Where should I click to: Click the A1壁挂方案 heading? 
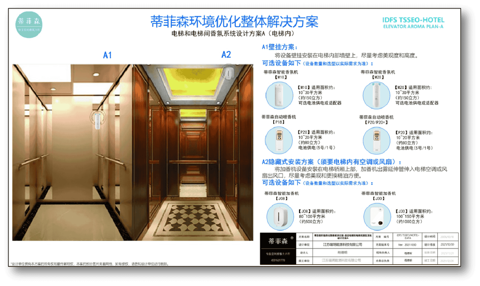pos(280,47)
